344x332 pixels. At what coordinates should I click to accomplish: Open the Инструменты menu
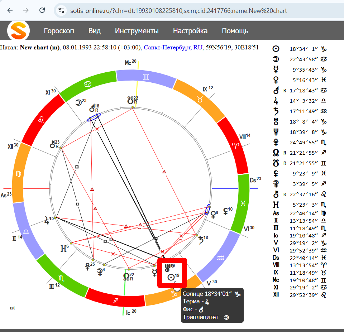(x=137, y=31)
